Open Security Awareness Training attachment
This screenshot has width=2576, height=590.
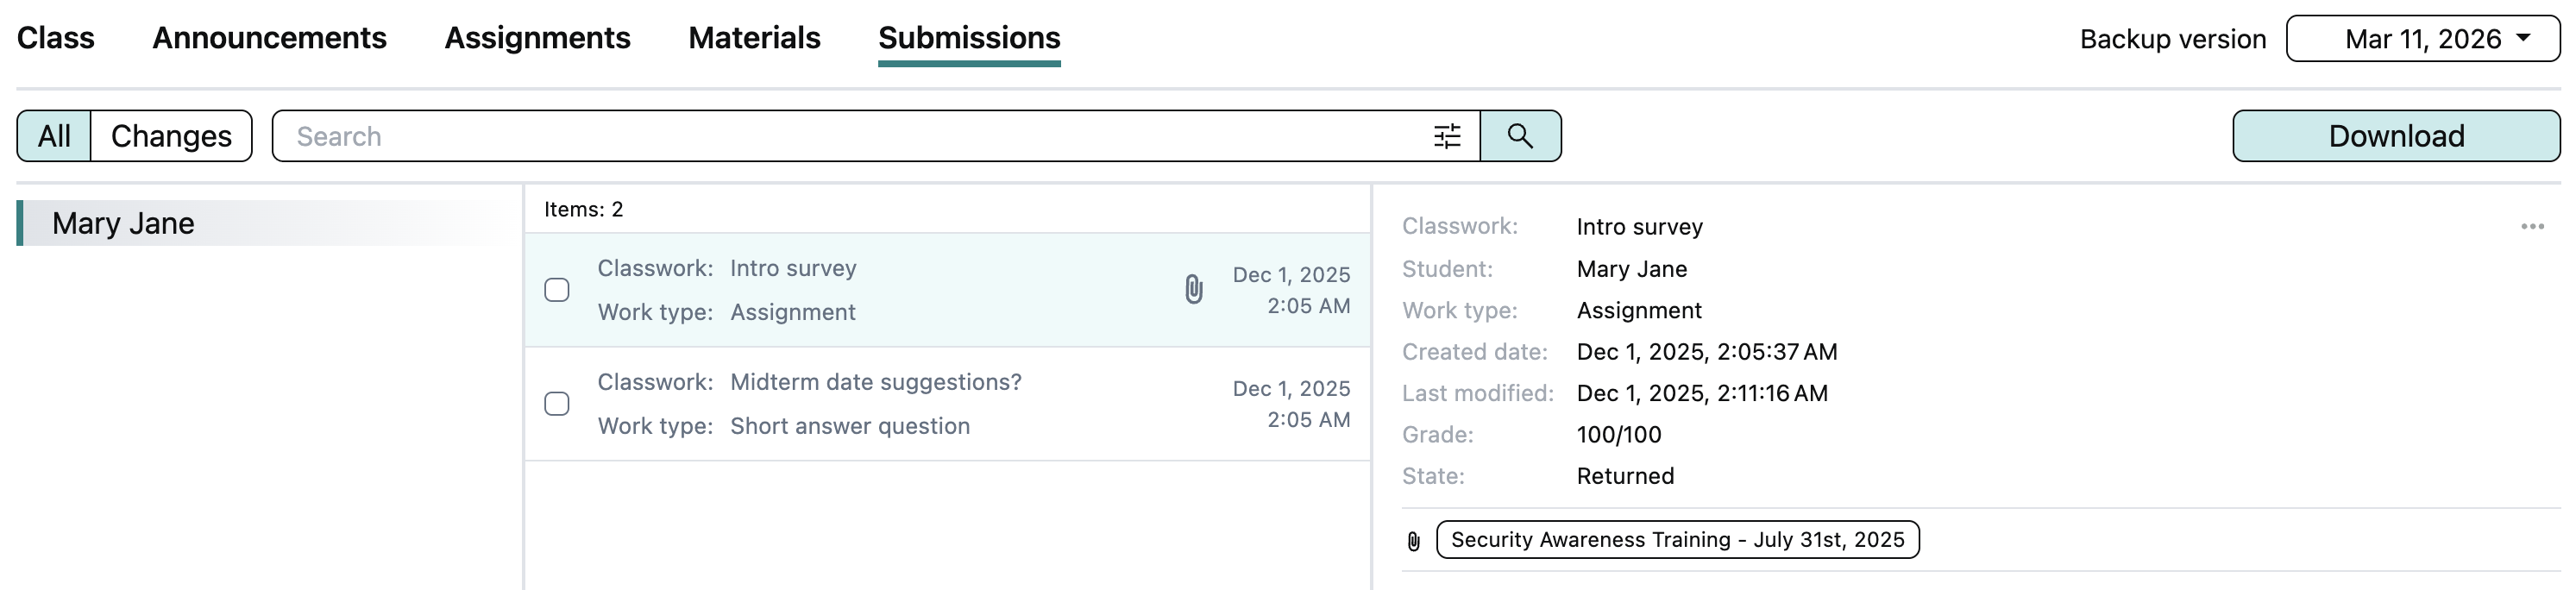1676,540
